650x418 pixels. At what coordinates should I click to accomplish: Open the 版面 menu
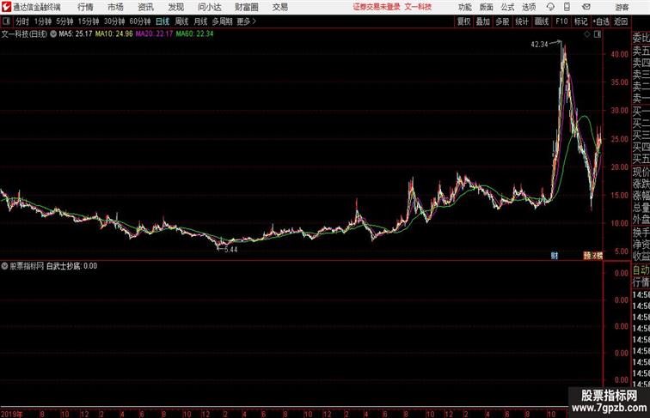486,7
